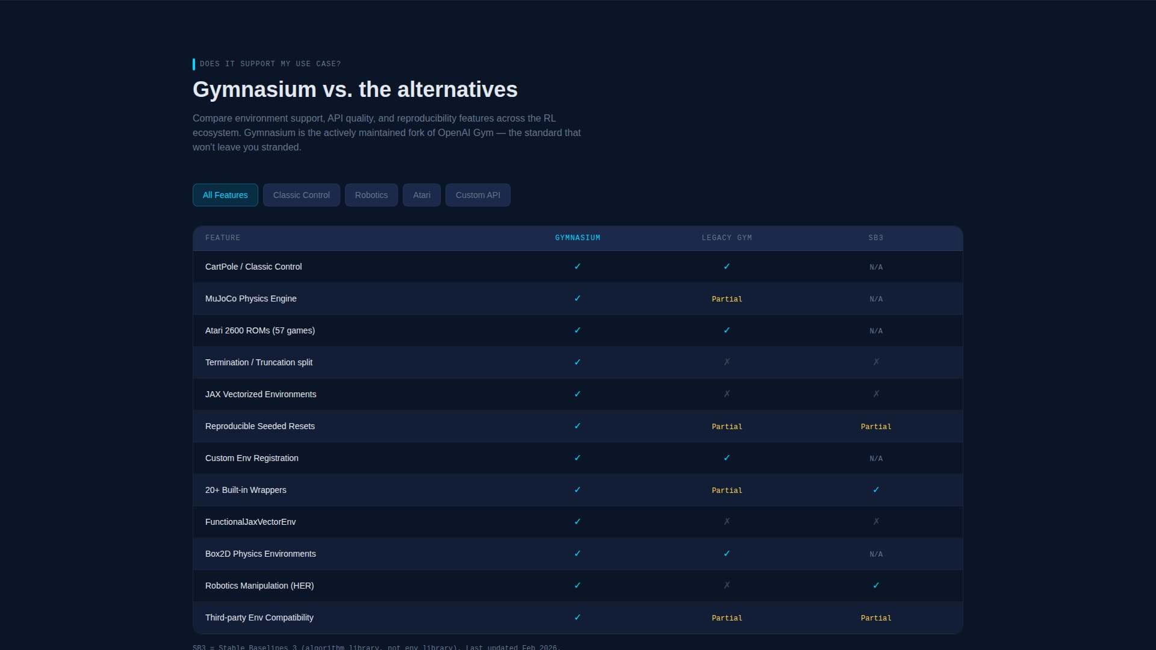Click the SB3 cross for Termination / Truncation split
Image resolution: width=1156 pixels, height=650 pixels.
[876, 362]
